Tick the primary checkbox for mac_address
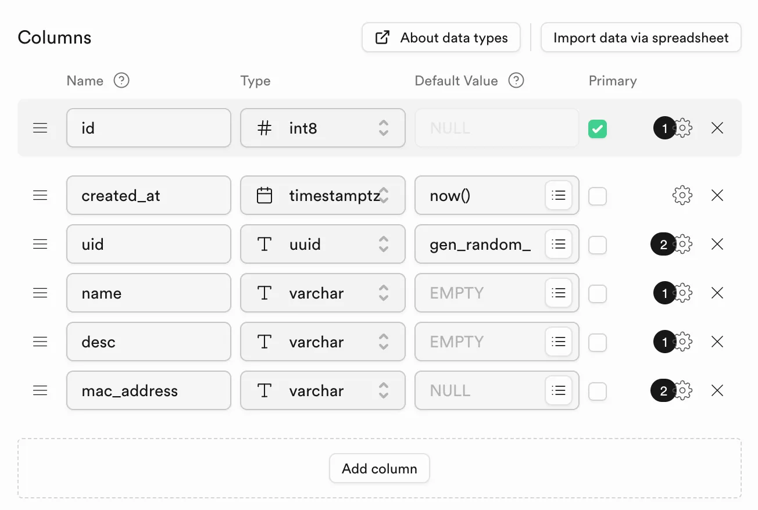This screenshot has width=758, height=510. pyautogui.click(x=598, y=392)
